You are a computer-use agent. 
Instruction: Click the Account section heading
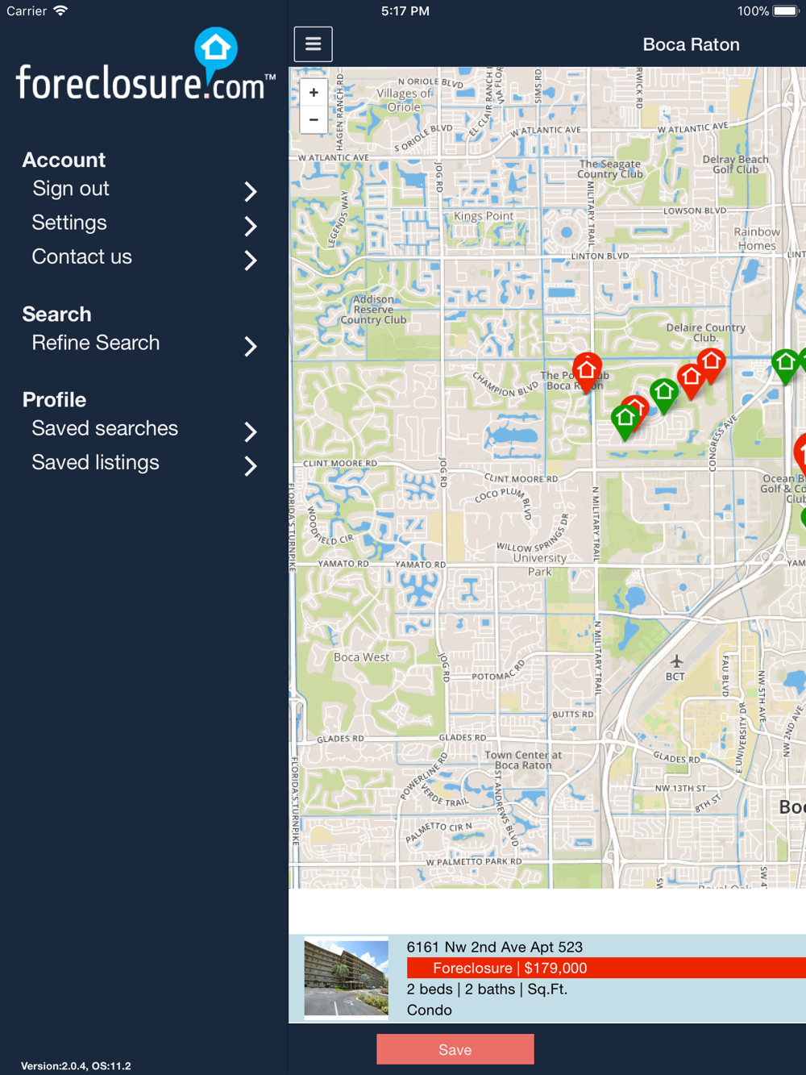pos(64,160)
